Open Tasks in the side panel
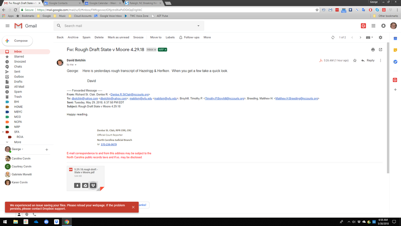 [x=395, y=62]
